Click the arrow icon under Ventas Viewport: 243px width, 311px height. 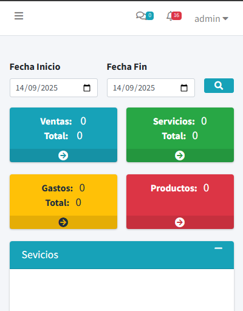[63, 155]
